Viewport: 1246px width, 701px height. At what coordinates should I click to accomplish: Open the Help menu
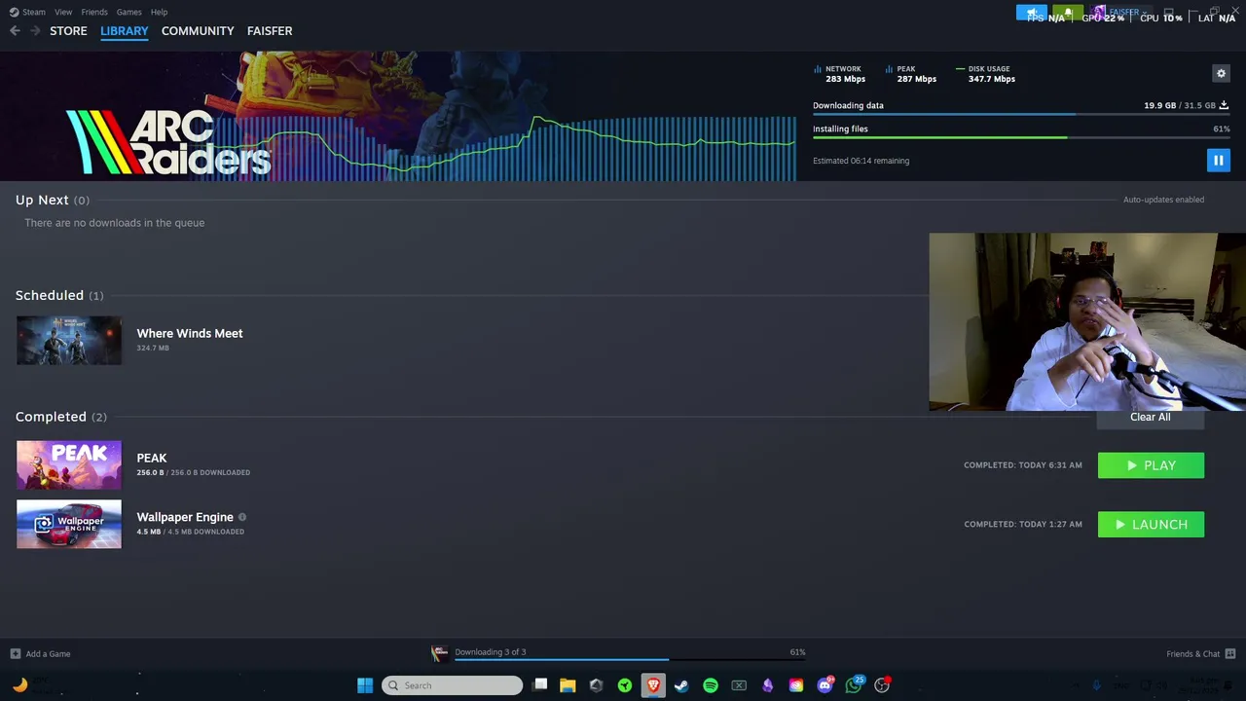click(x=159, y=12)
